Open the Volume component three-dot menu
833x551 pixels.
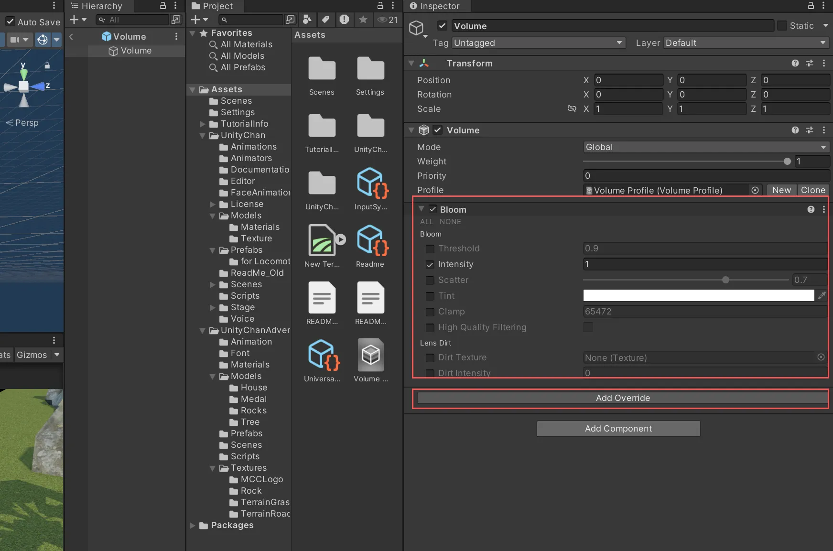[823, 130]
